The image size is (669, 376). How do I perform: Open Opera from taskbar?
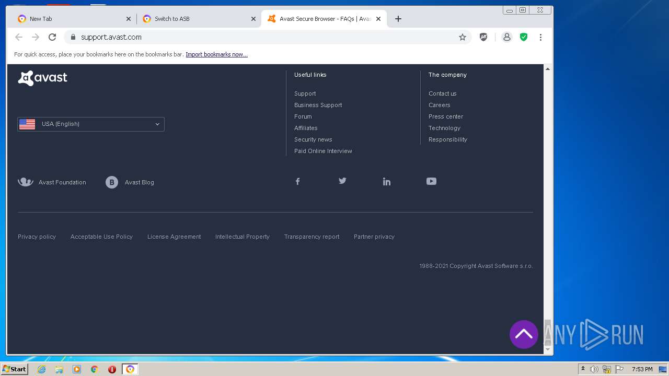(x=112, y=369)
